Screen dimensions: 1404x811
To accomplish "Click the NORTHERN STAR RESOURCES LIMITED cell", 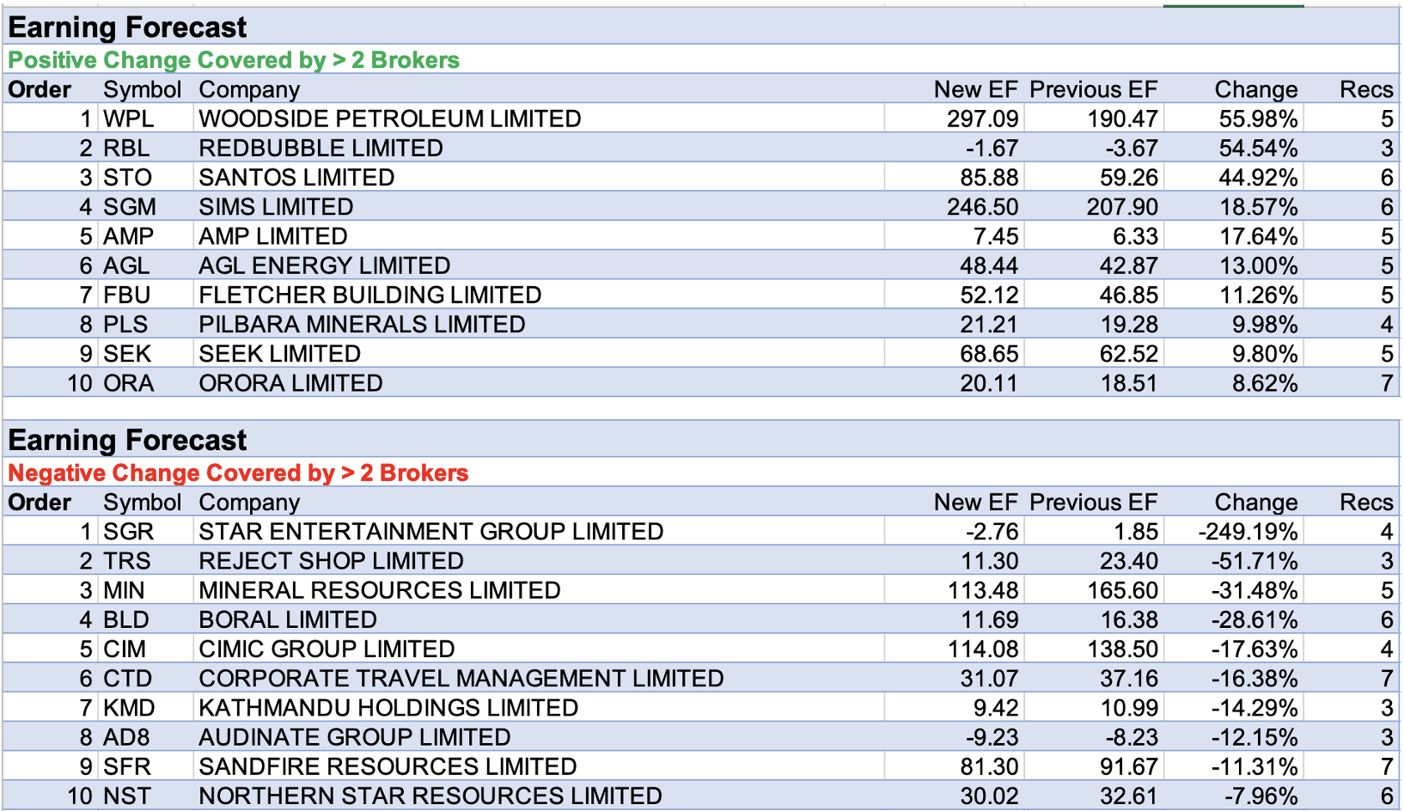I will 430,796.
